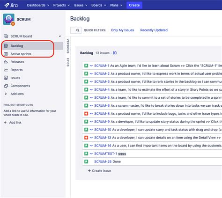Click the Backlog sidebar icon
This screenshot has width=222, height=198.
pyautogui.click(x=6, y=46)
